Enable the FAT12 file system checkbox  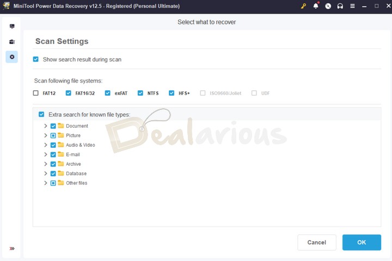(x=36, y=93)
